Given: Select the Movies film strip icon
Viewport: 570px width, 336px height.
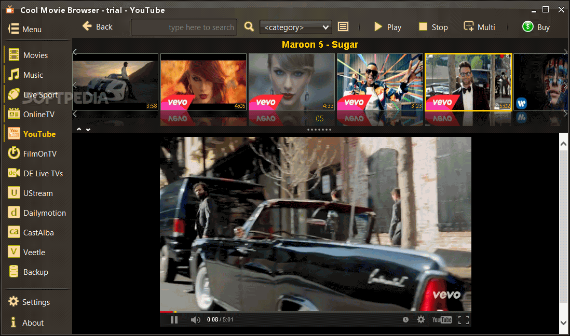Looking at the screenshot, I should 14,55.
